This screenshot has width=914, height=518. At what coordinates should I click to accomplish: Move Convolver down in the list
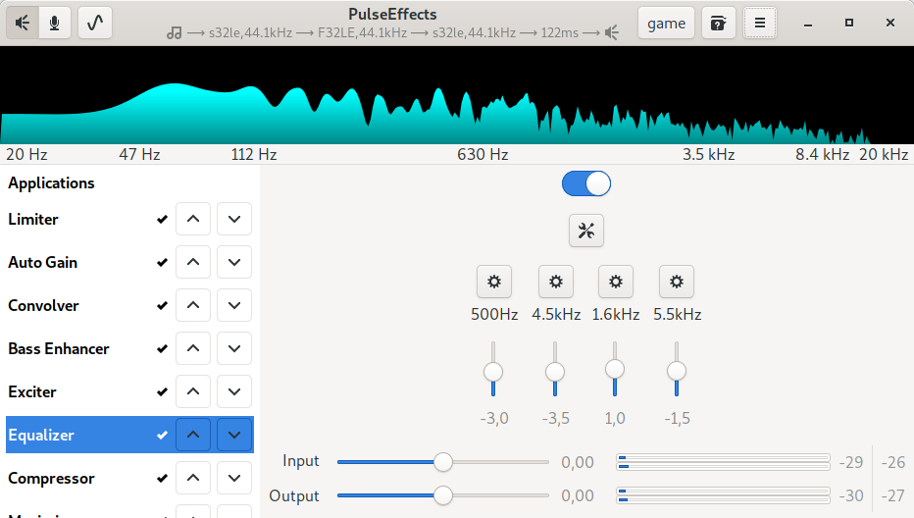[x=234, y=306]
